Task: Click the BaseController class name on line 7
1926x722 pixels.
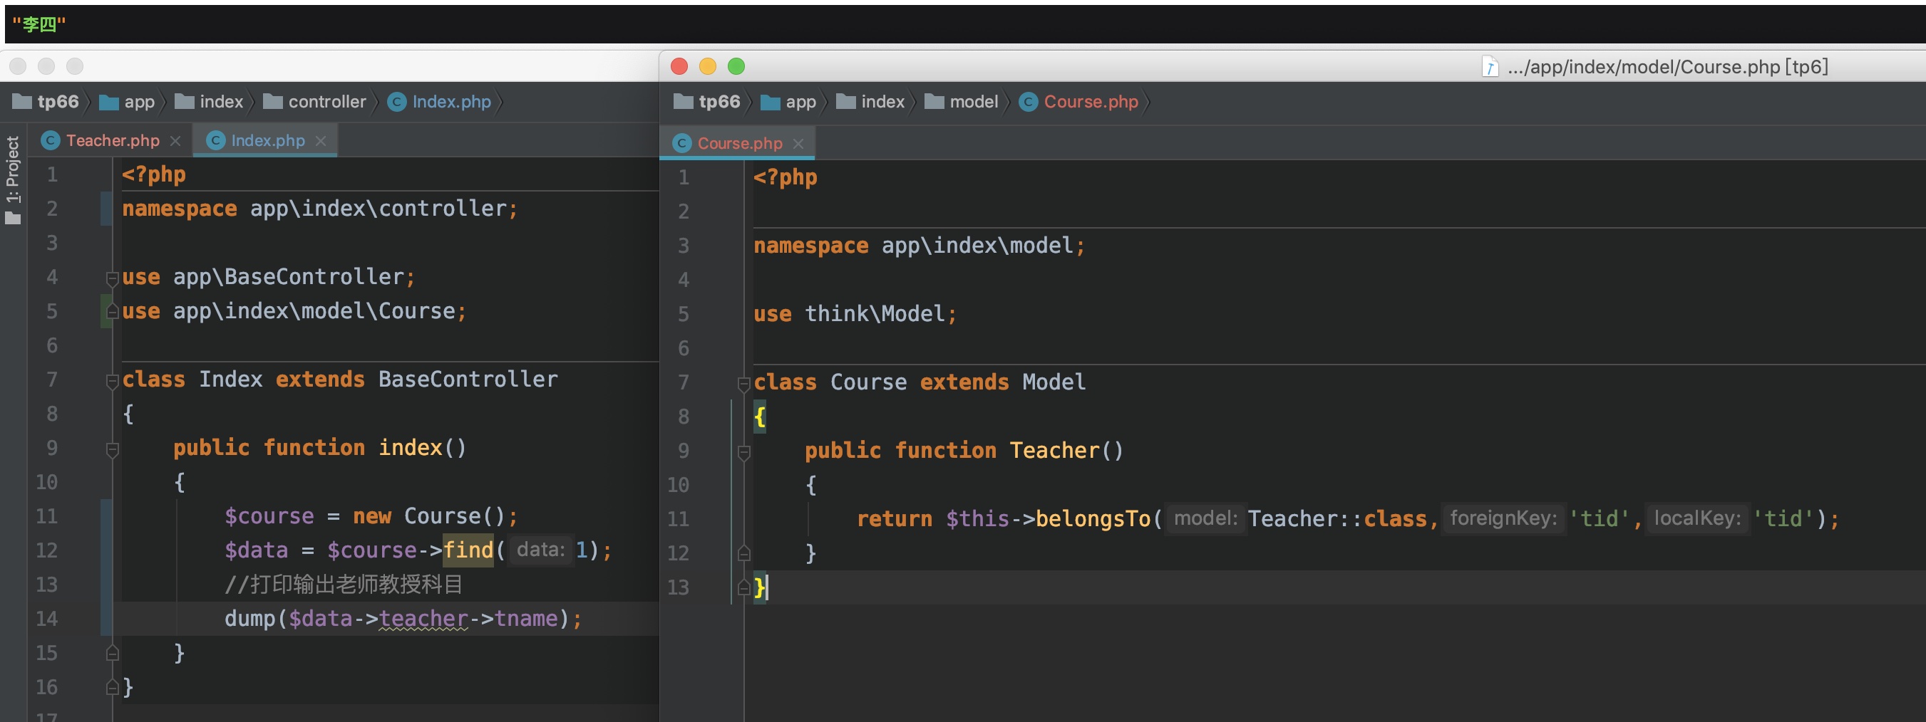Action: (x=468, y=380)
